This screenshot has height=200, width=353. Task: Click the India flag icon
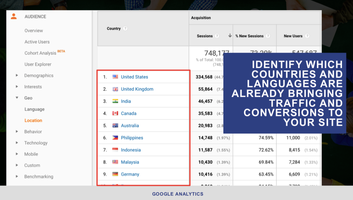pyautogui.click(x=115, y=101)
